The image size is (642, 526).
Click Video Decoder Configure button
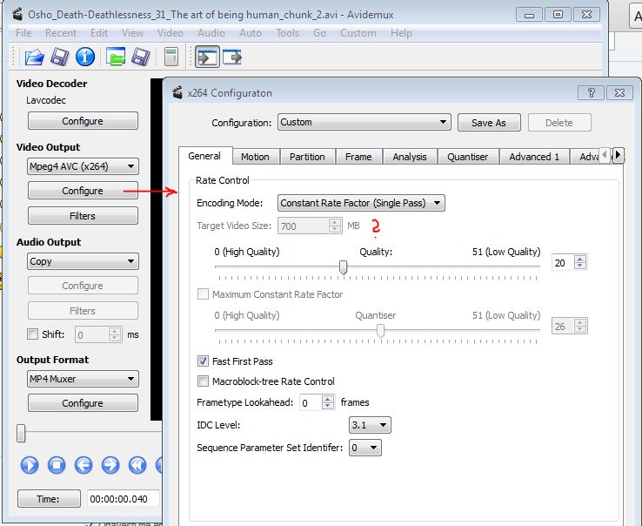83,121
